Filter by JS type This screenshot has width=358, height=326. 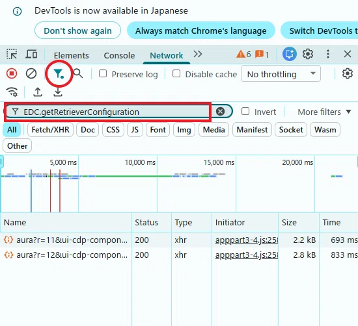tap(135, 130)
